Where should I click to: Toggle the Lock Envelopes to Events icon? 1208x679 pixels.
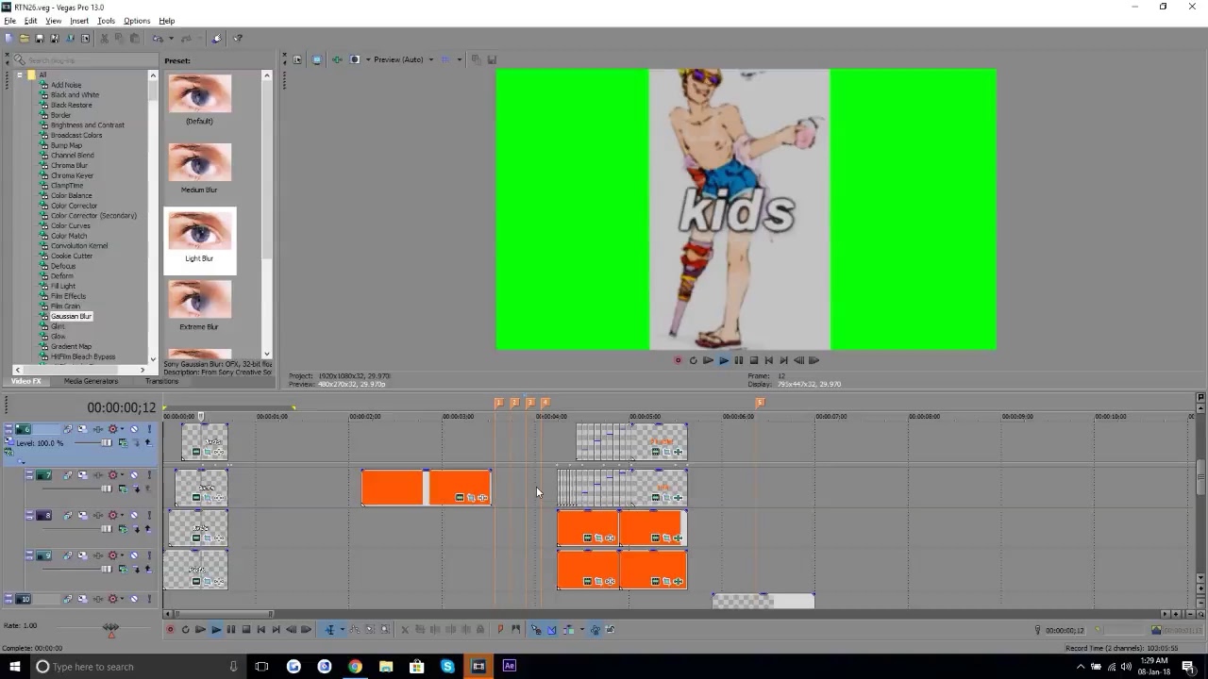[x=596, y=630]
